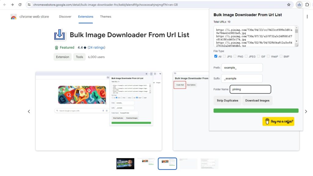Click the page reload icon
The width and height of the screenshot is (313, 176).
click(x=20, y=5)
